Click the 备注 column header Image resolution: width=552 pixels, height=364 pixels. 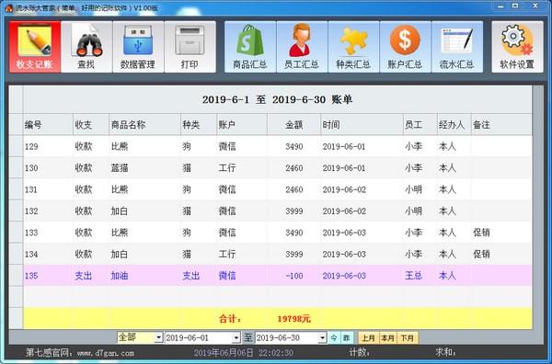tap(501, 124)
